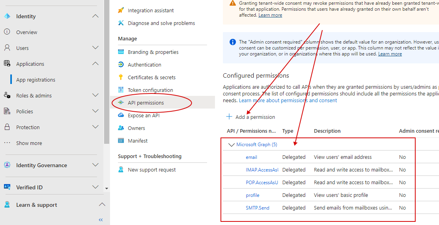Screen dimensions: 439x225
Task: Click Learn more about permissions and consent
Action: pyautogui.click(x=288, y=101)
